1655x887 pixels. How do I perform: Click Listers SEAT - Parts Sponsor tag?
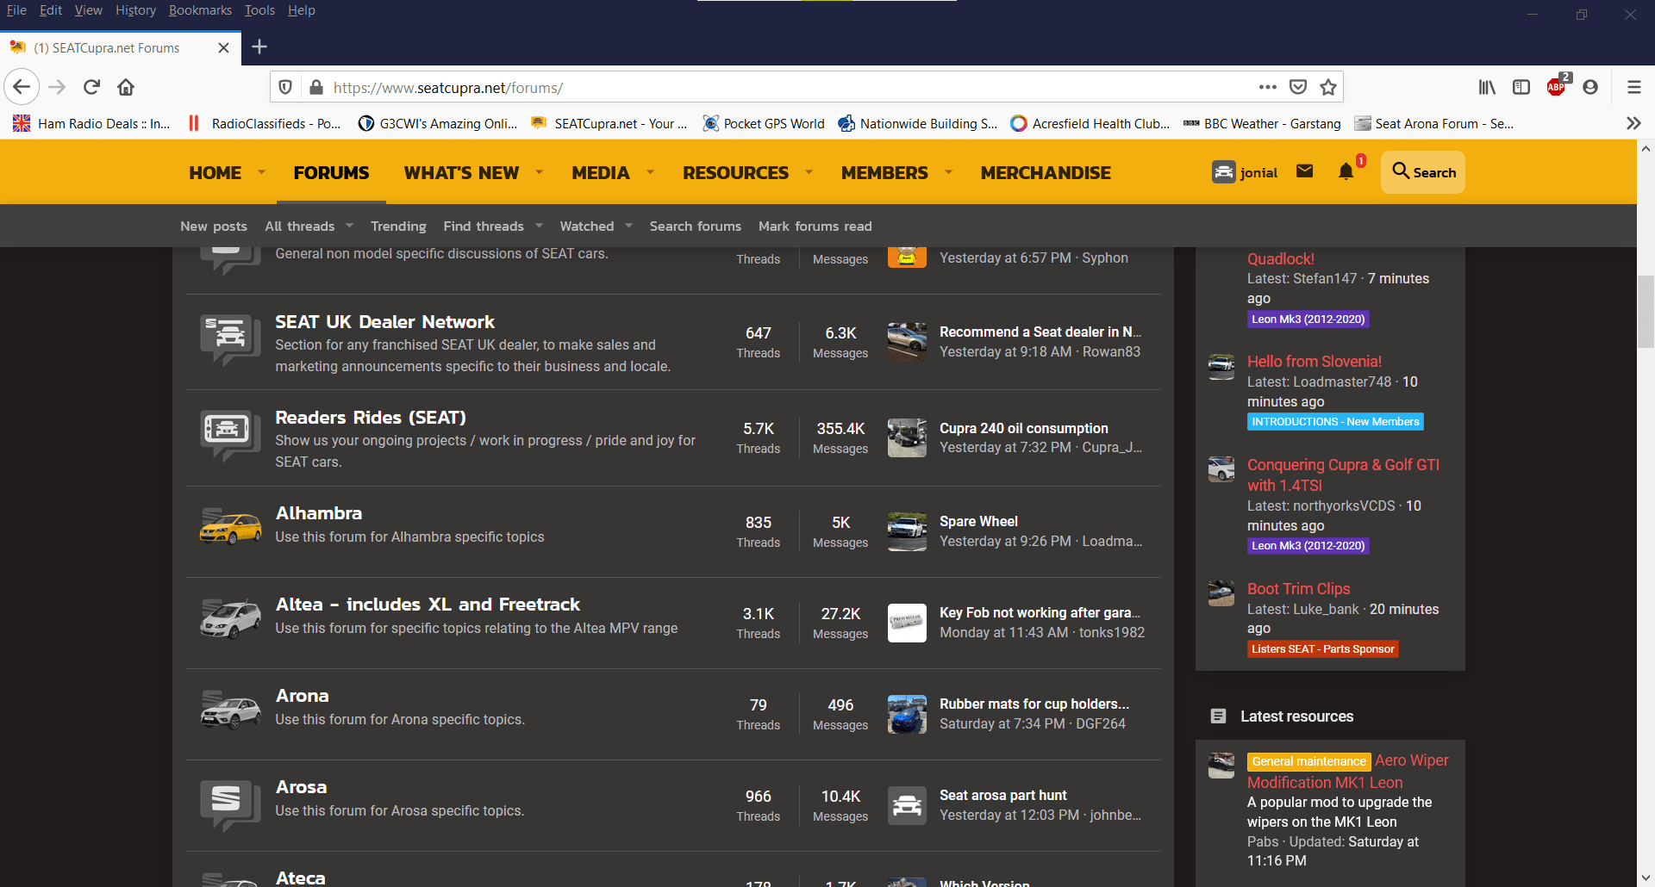(1322, 649)
